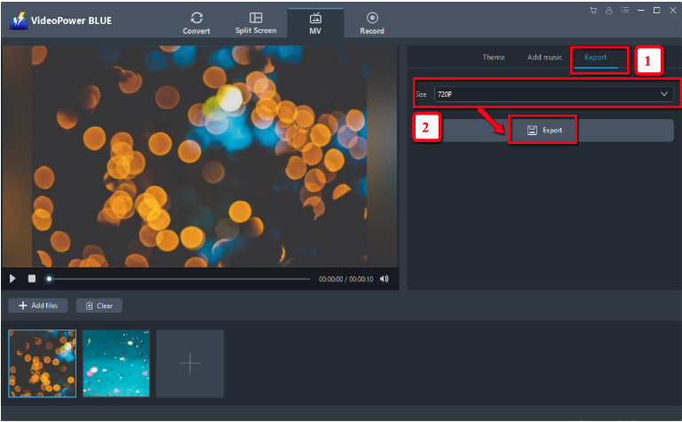Minimize the VideoPower BLUE window
Screen dimensions: 682x422
pos(640,10)
